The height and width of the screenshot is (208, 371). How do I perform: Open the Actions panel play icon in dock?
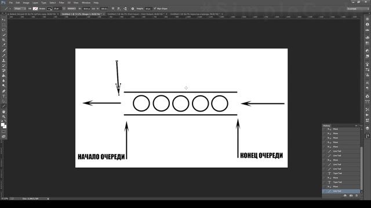[x=367, y=115]
